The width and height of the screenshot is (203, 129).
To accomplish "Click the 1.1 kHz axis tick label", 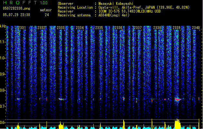I will pos(3,42).
